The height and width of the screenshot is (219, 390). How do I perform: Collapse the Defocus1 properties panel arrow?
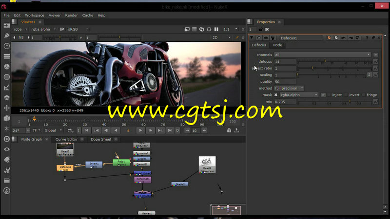[252, 38]
